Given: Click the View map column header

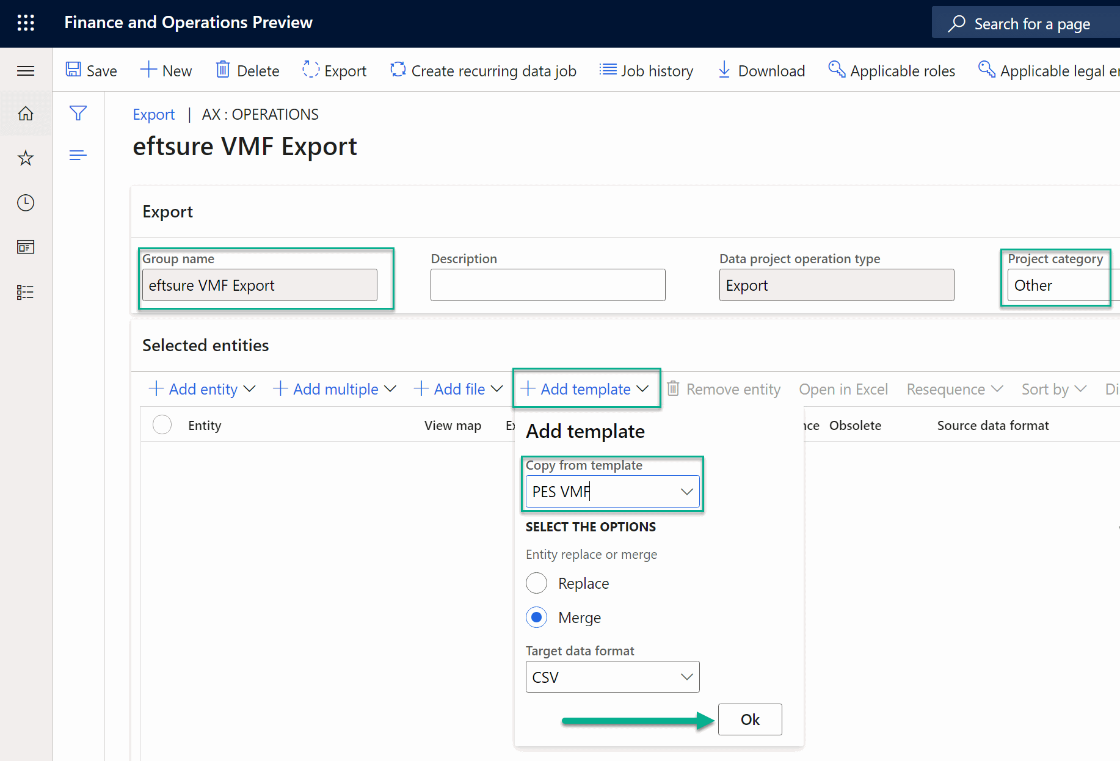Looking at the screenshot, I should (x=453, y=425).
